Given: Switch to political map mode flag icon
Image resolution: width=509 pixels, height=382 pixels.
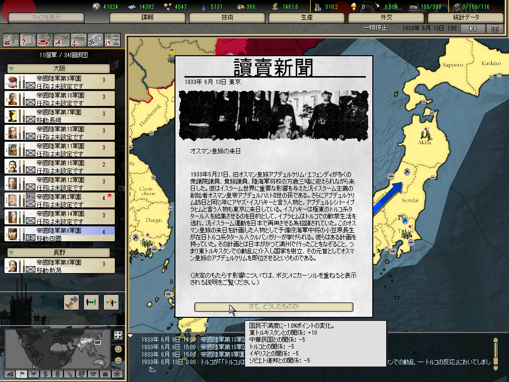Looking at the screenshot, I should (x=22, y=374).
